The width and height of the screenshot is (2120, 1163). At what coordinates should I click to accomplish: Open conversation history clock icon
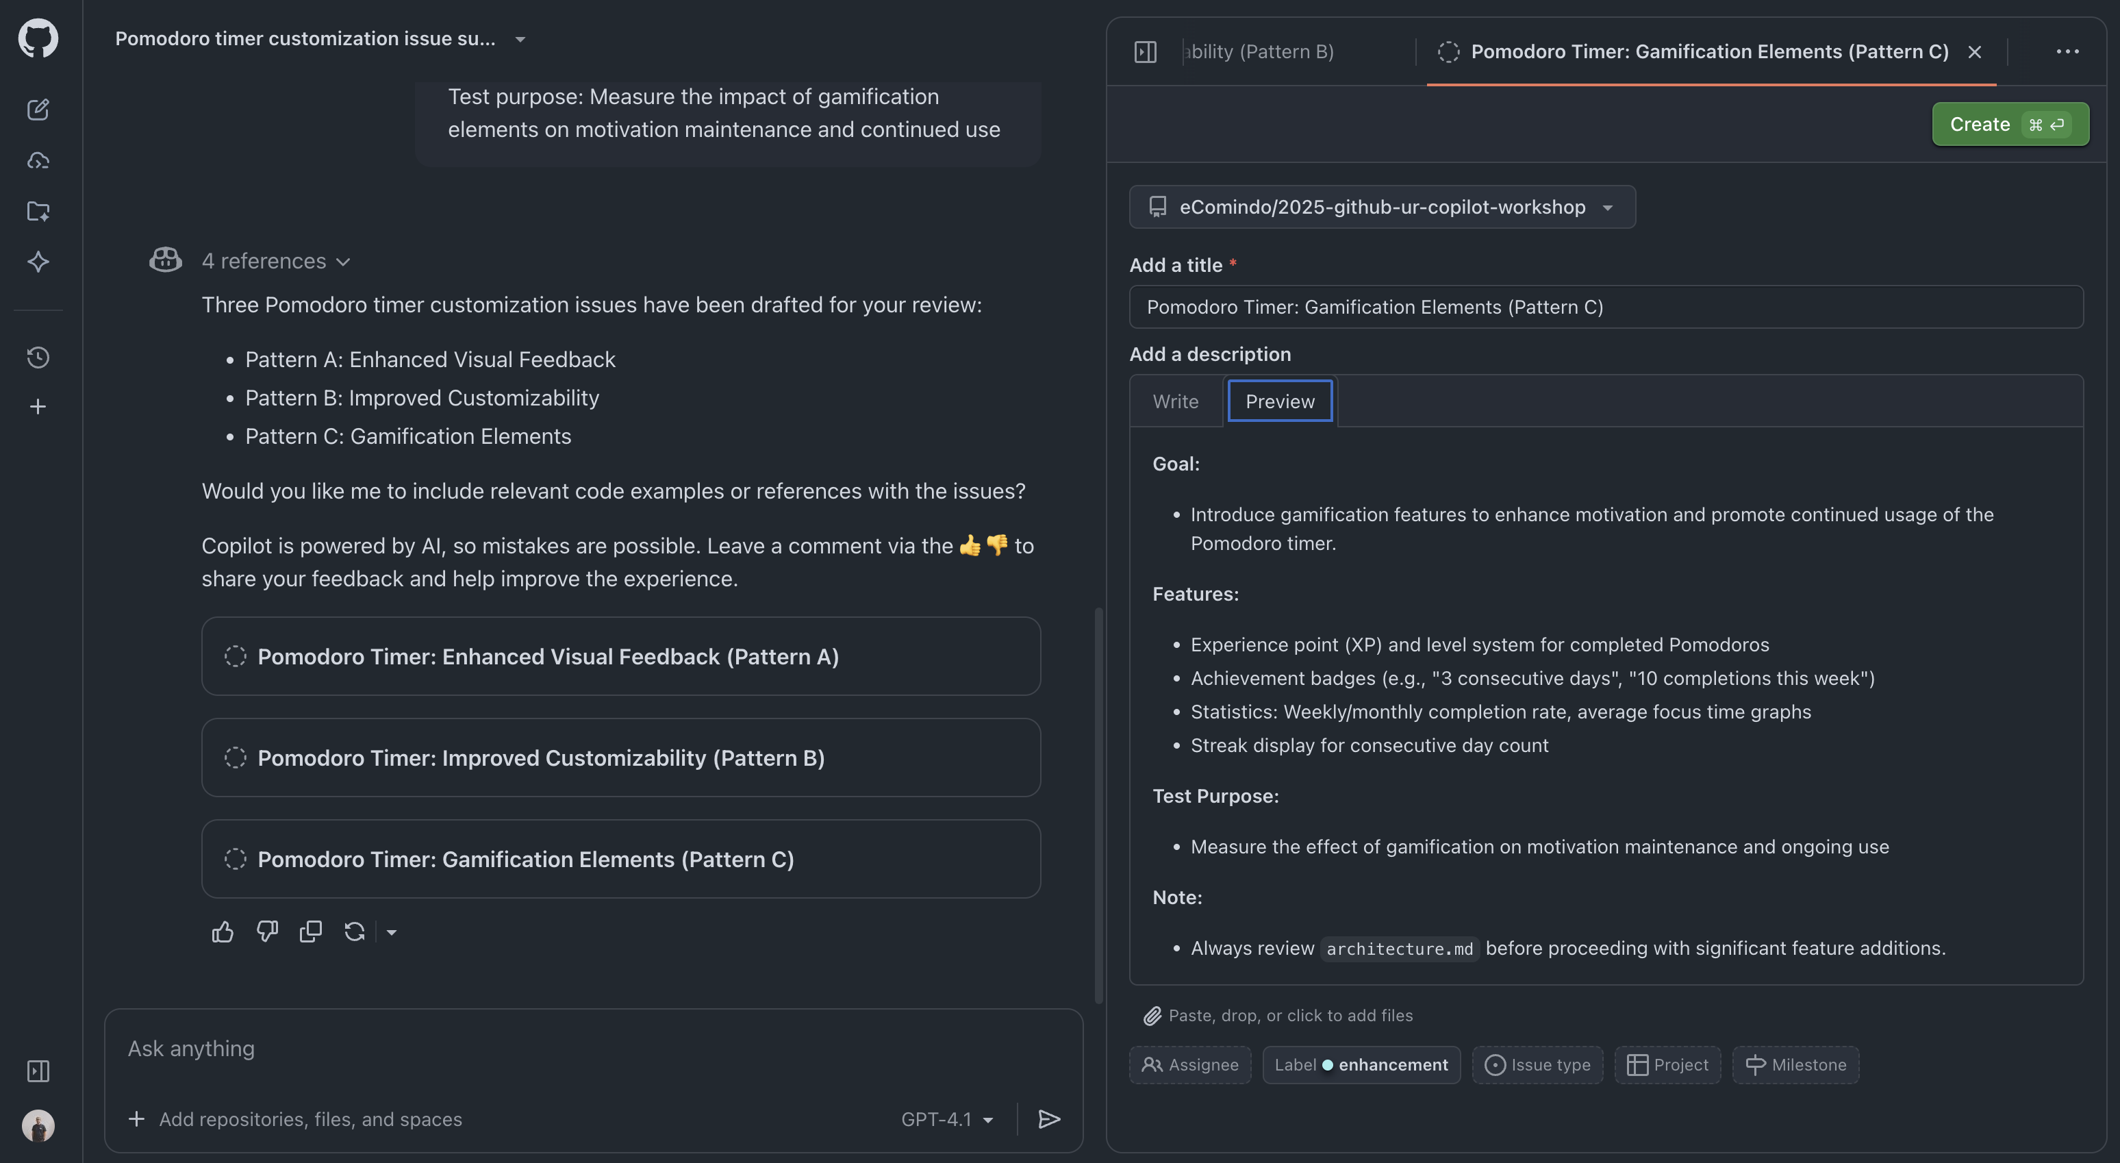pos(38,358)
